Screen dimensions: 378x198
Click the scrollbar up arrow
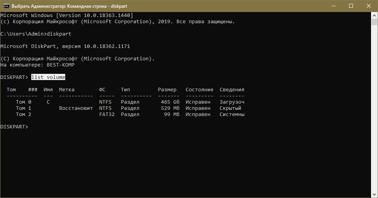[375, 15]
